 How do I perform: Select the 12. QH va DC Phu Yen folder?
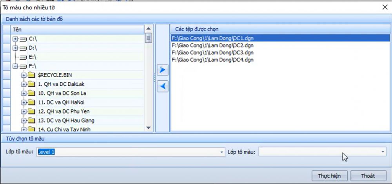click(x=64, y=111)
